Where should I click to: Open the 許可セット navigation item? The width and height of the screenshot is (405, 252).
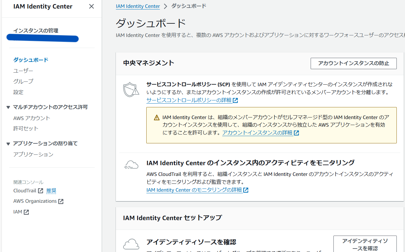[x=26, y=129]
